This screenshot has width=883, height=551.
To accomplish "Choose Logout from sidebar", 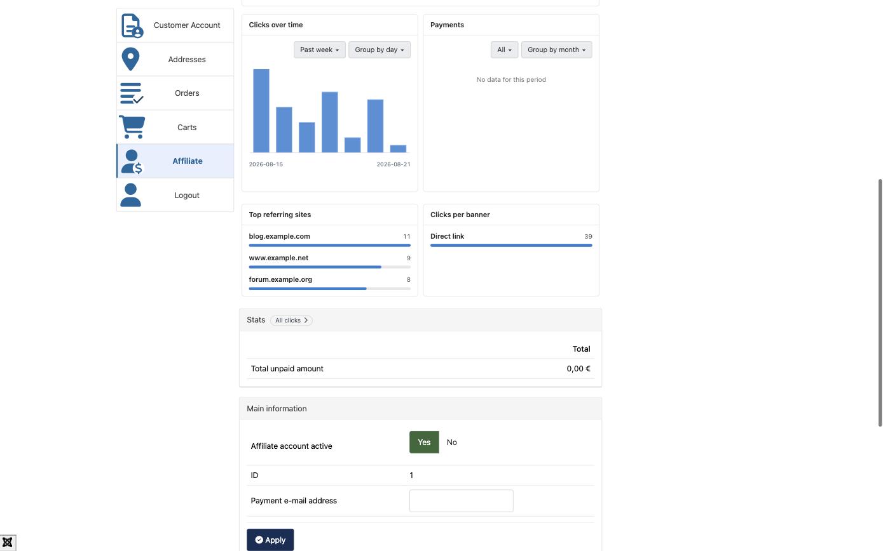I will pyautogui.click(x=175, y=195).
